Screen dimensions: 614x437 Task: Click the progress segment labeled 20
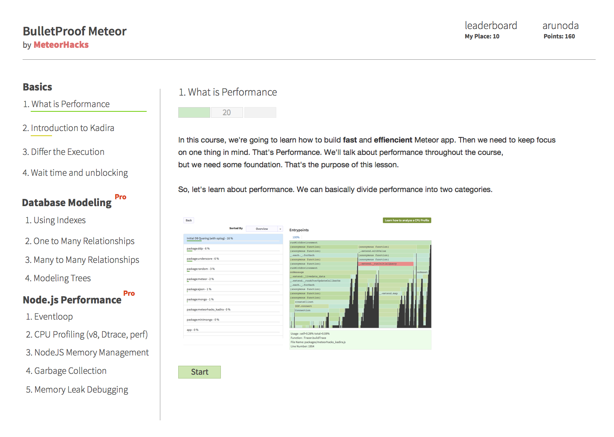(227, 112)
